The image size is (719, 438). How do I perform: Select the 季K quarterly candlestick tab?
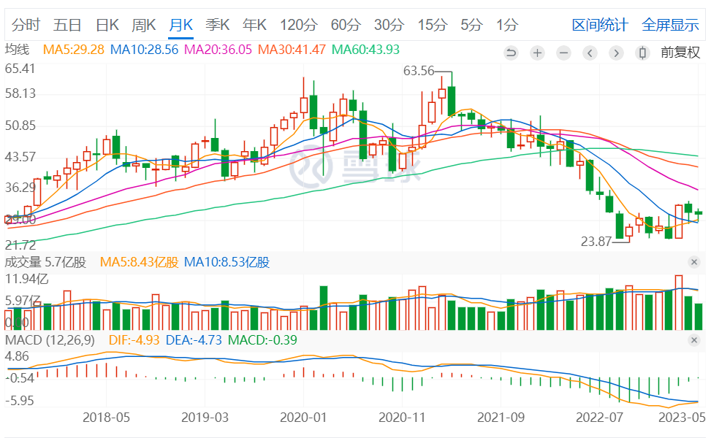218,25
